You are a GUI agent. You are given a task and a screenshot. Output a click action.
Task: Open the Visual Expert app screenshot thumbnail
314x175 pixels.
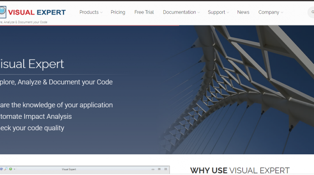point(85,170)
